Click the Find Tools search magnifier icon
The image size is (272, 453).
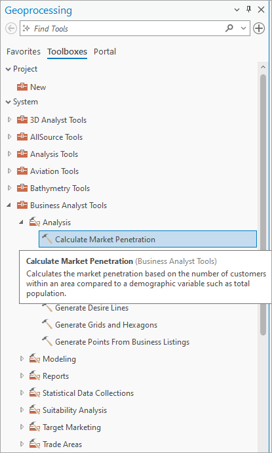pyautogui.click(x=229, y=28)
